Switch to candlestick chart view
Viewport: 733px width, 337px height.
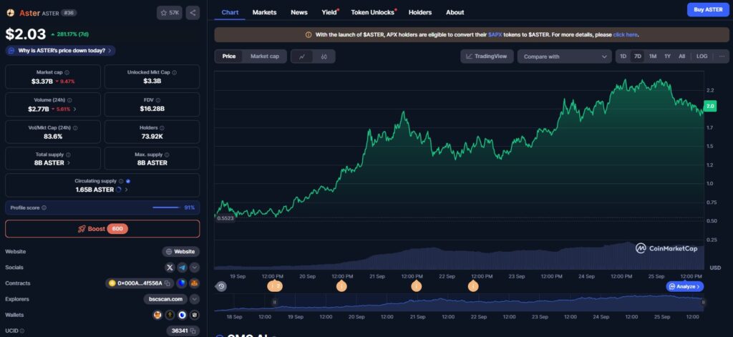coord(324,57)
